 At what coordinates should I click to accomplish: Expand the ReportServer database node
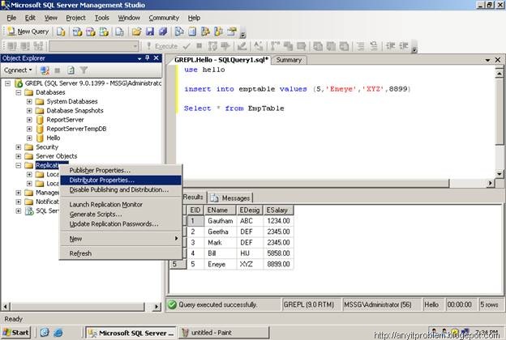click(29, 120)
